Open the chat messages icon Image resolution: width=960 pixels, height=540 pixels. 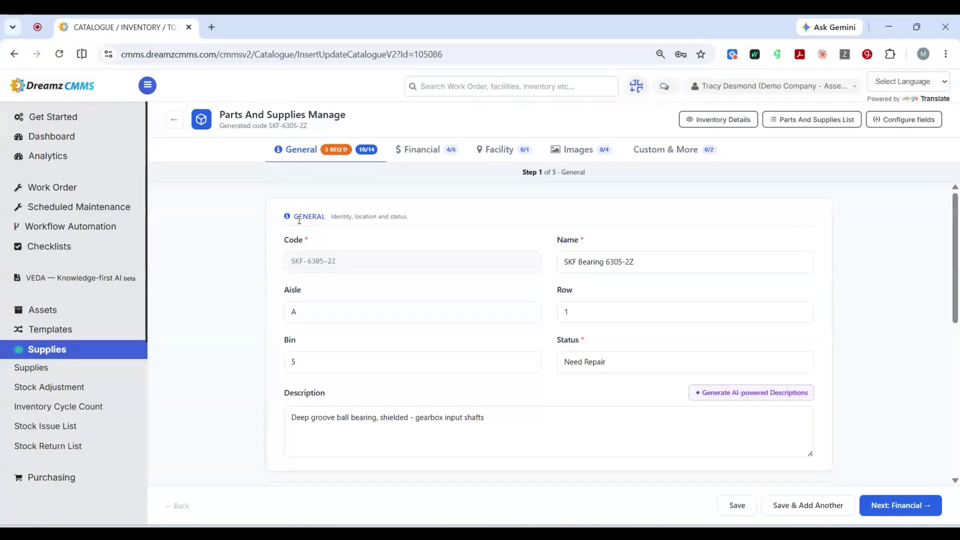664,86
